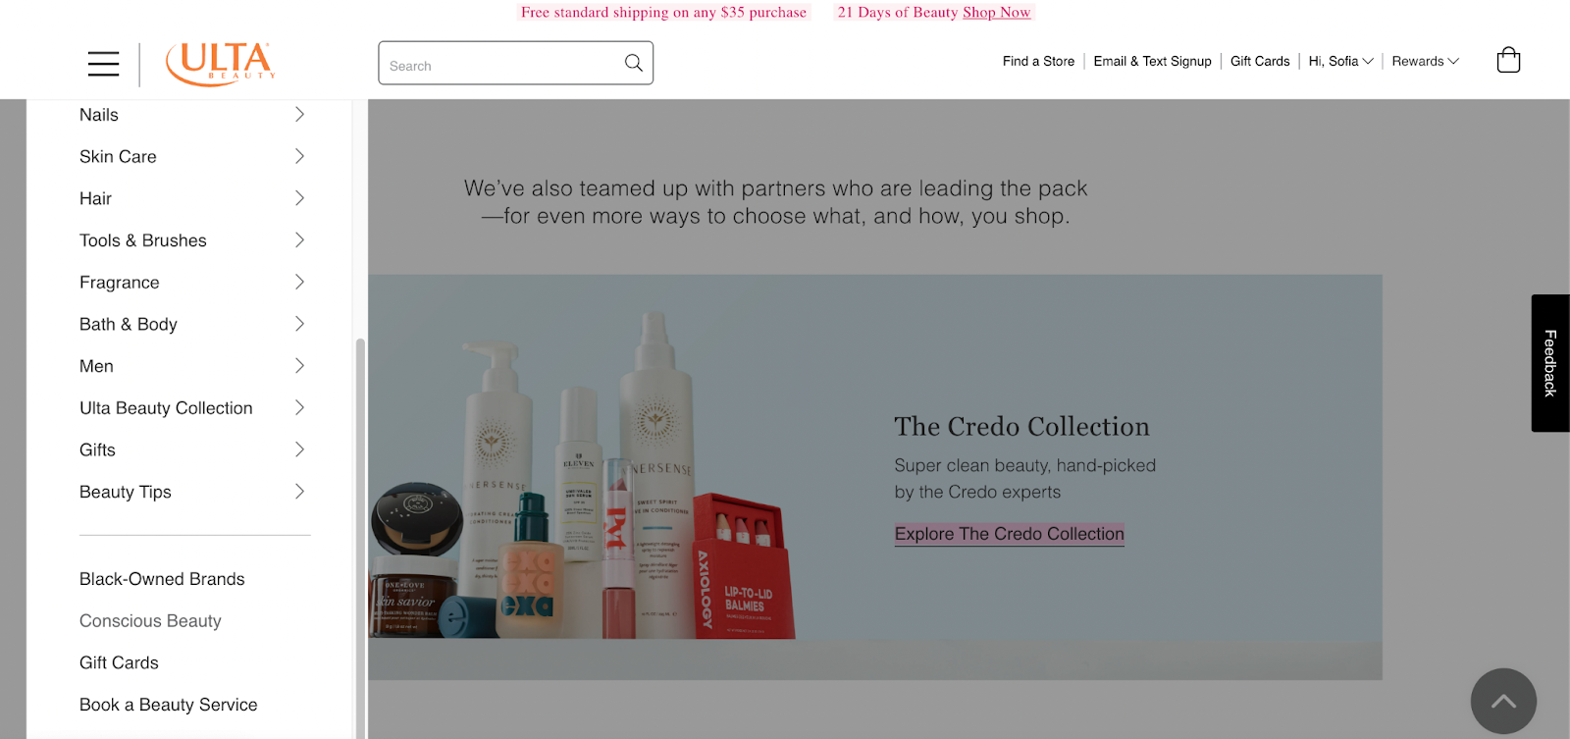Expand the Beauty Tips chevron
Screen dimensions: 1570x739
[300, 492]
